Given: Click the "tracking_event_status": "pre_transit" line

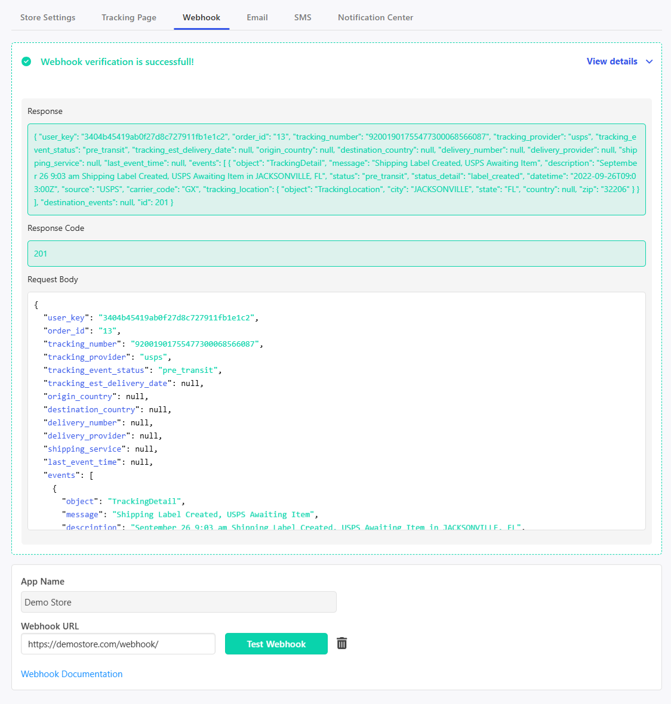Looking at the screenshot, I should (x=133, y=370).
